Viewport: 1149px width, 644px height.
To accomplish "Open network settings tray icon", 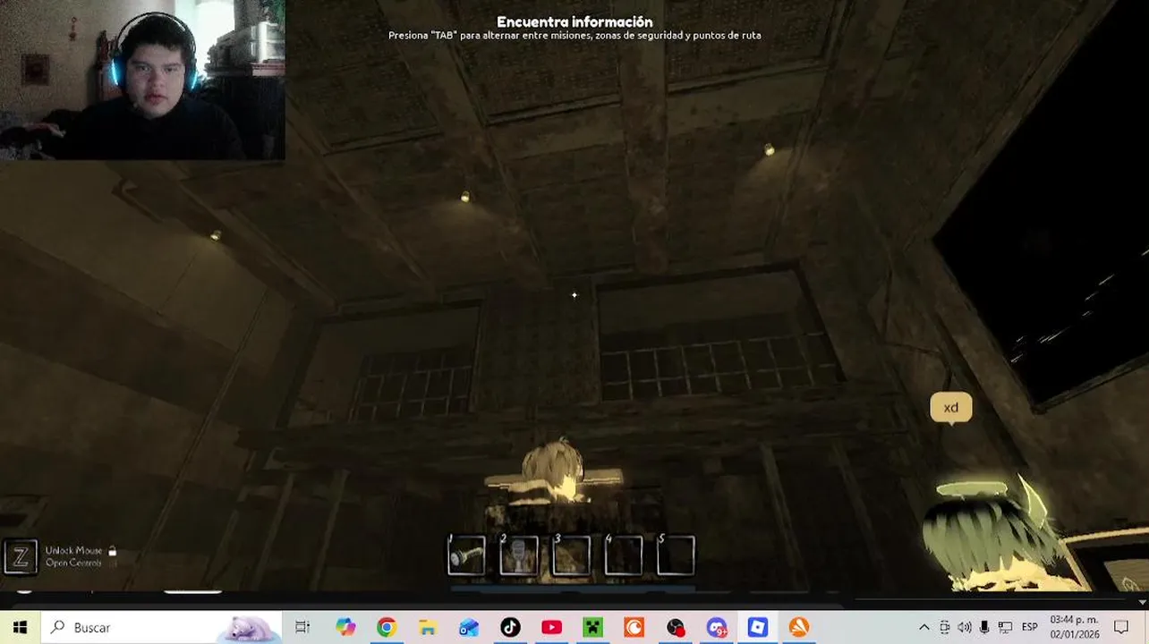I will coord(1005,627).
